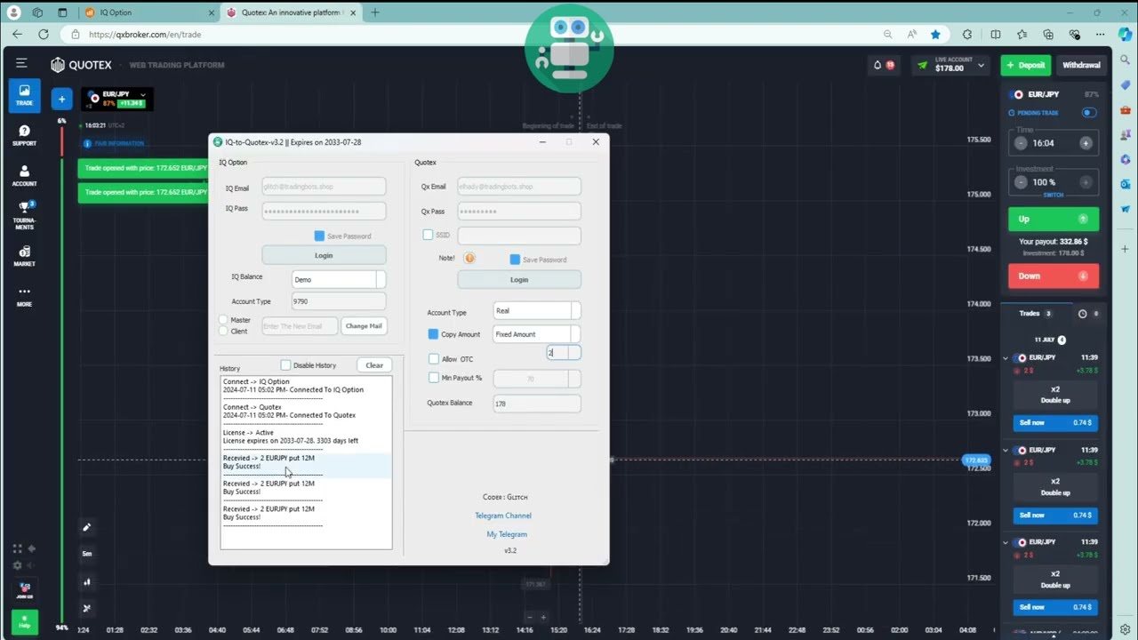This screenshot has width=1138, height=640.
Task: Place an Up trade
Action: (1053, 219)
